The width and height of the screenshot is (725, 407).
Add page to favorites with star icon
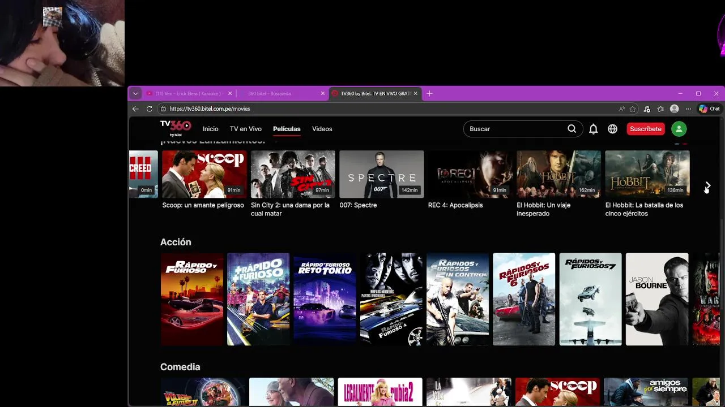(633, 109)
